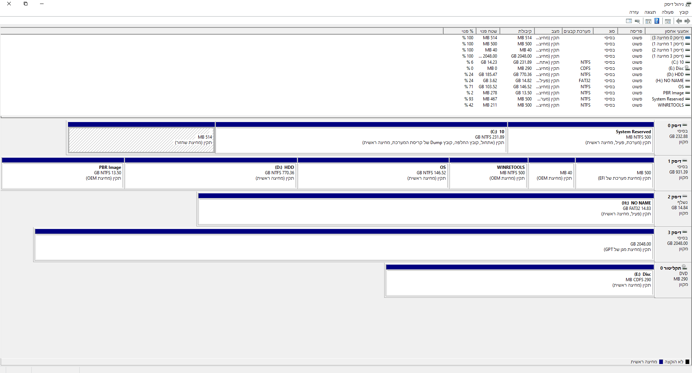692x373 pixels.
Task: Select the System Reserved partition block on Disk 0
Action: pos(581,138)
